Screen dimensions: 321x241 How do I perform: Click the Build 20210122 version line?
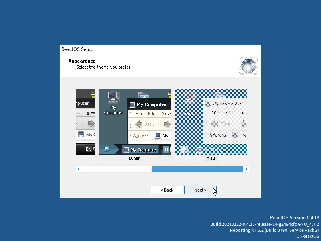[x=264, y=224]
